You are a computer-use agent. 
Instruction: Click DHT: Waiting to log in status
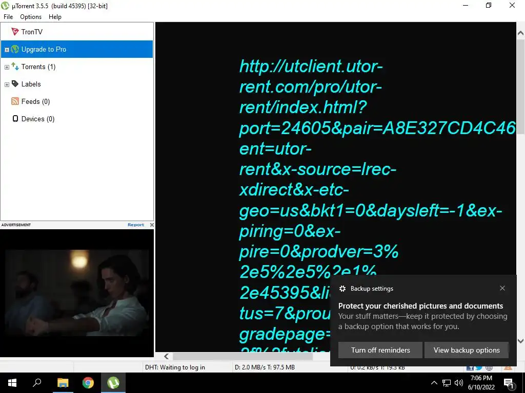(x=175, y=367)
